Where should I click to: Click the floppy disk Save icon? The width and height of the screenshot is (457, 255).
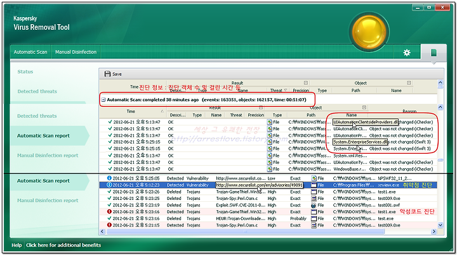pyautogui.click(x=107, y=74)
